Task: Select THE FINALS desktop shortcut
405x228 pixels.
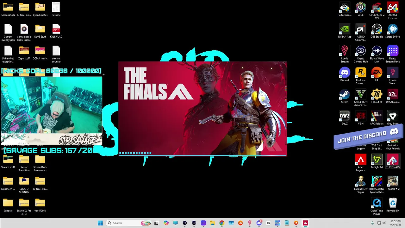Action: pyautogui.click(x=393, y=161)
